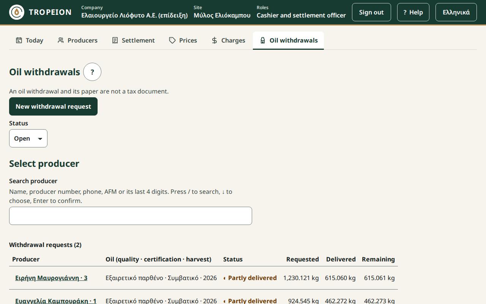Click the Sign out button
The image size is (486, 304).
[x=371, y=12]
